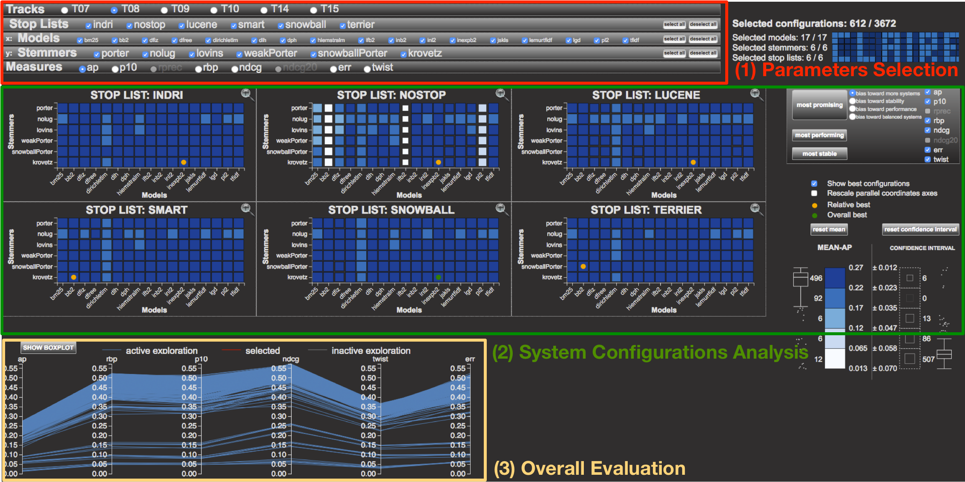Screen dimensions: 965x482
Task: Click the ndcg axis in parallel coordinates
Action: [291, 419]
